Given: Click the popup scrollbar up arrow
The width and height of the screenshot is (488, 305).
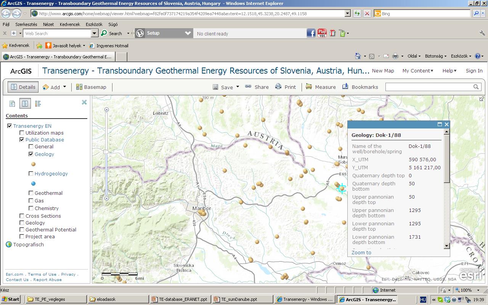Looking at the screenshot, I should [x=446, y=132].
